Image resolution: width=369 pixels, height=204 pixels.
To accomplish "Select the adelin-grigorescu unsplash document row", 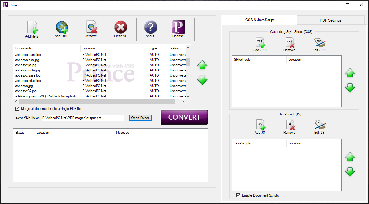I will [99, 96].
